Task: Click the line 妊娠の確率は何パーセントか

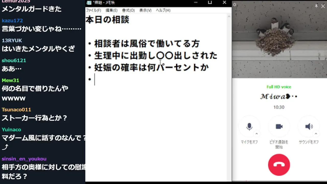Action: [x=151, y=67]
